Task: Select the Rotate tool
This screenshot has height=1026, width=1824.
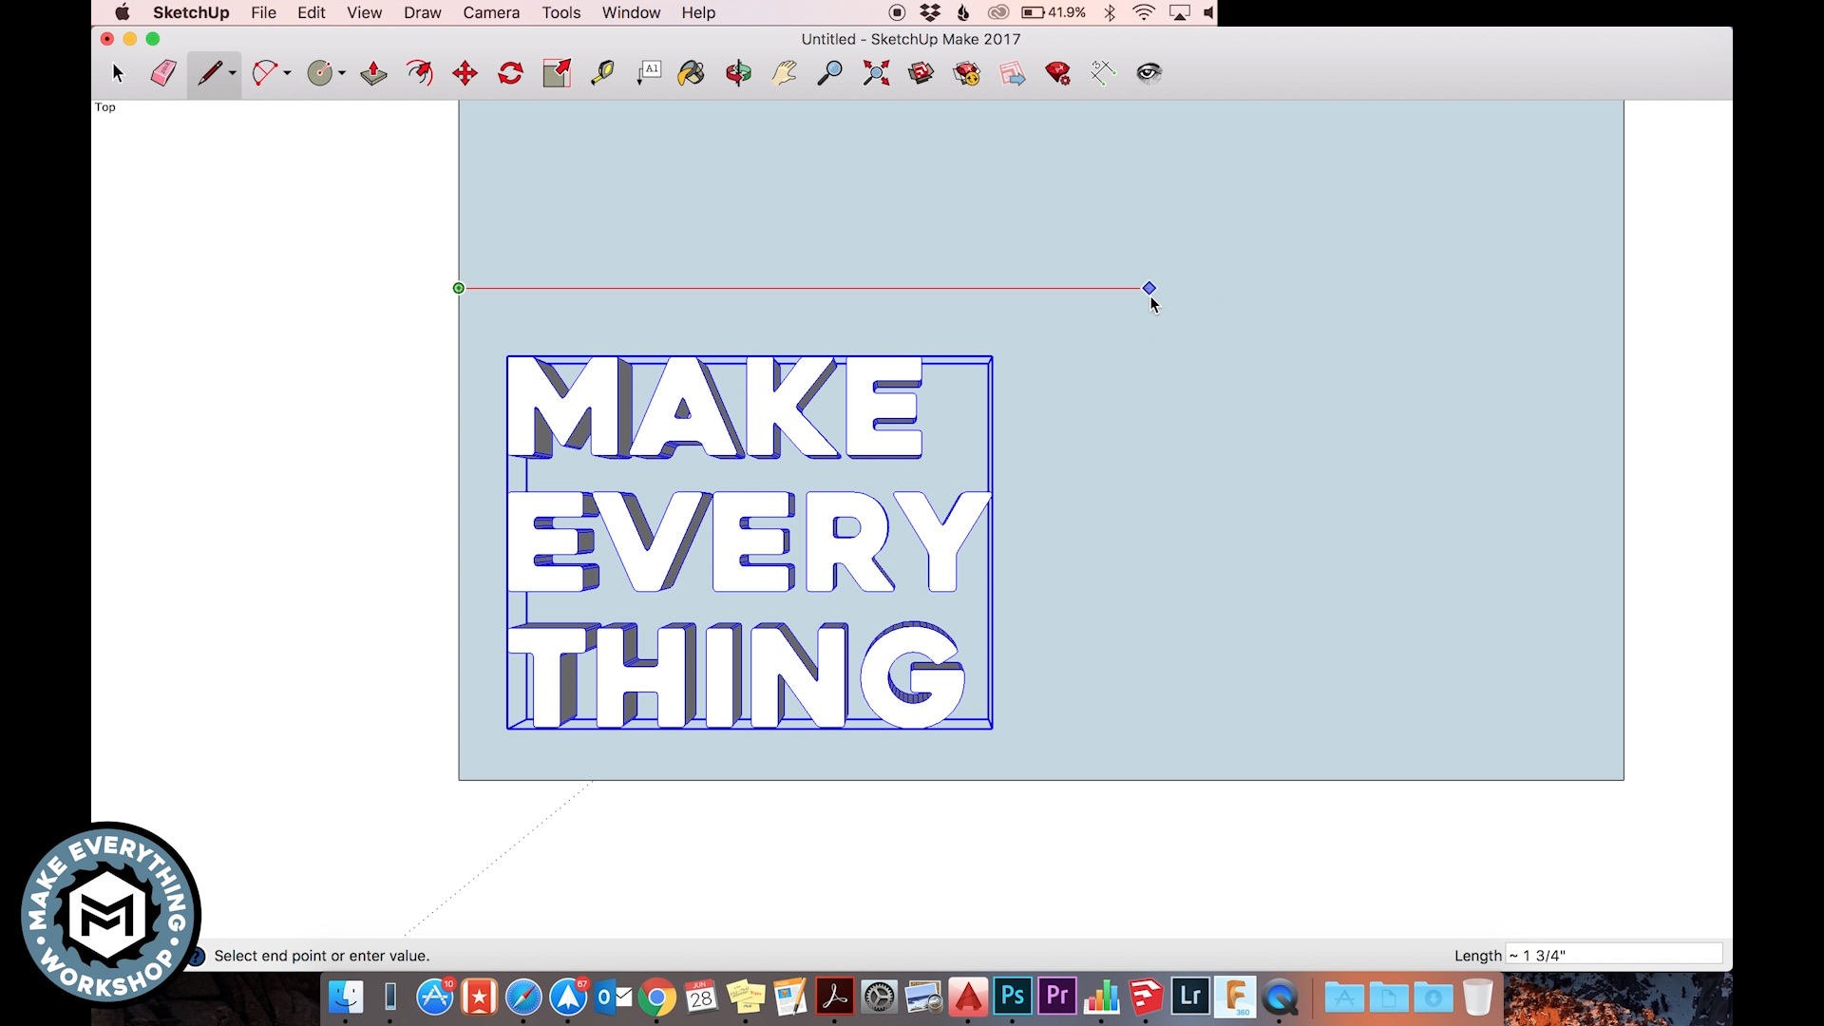Action: tap(510, 73)
